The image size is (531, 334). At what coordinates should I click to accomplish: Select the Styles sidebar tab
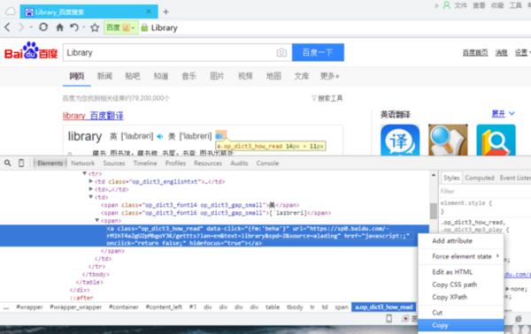coord(451,178)
